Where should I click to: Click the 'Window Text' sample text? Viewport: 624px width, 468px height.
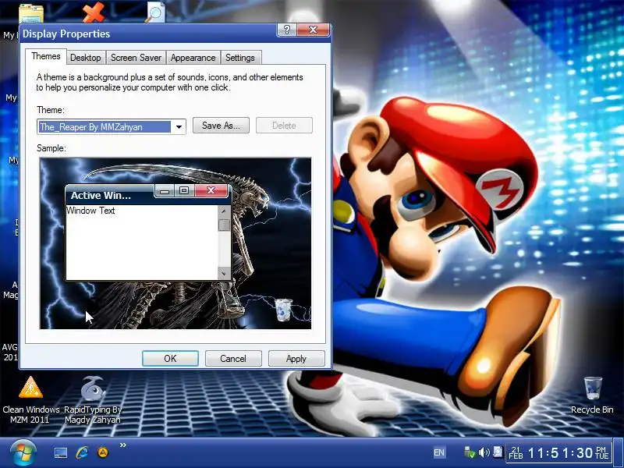click(90, 211)
